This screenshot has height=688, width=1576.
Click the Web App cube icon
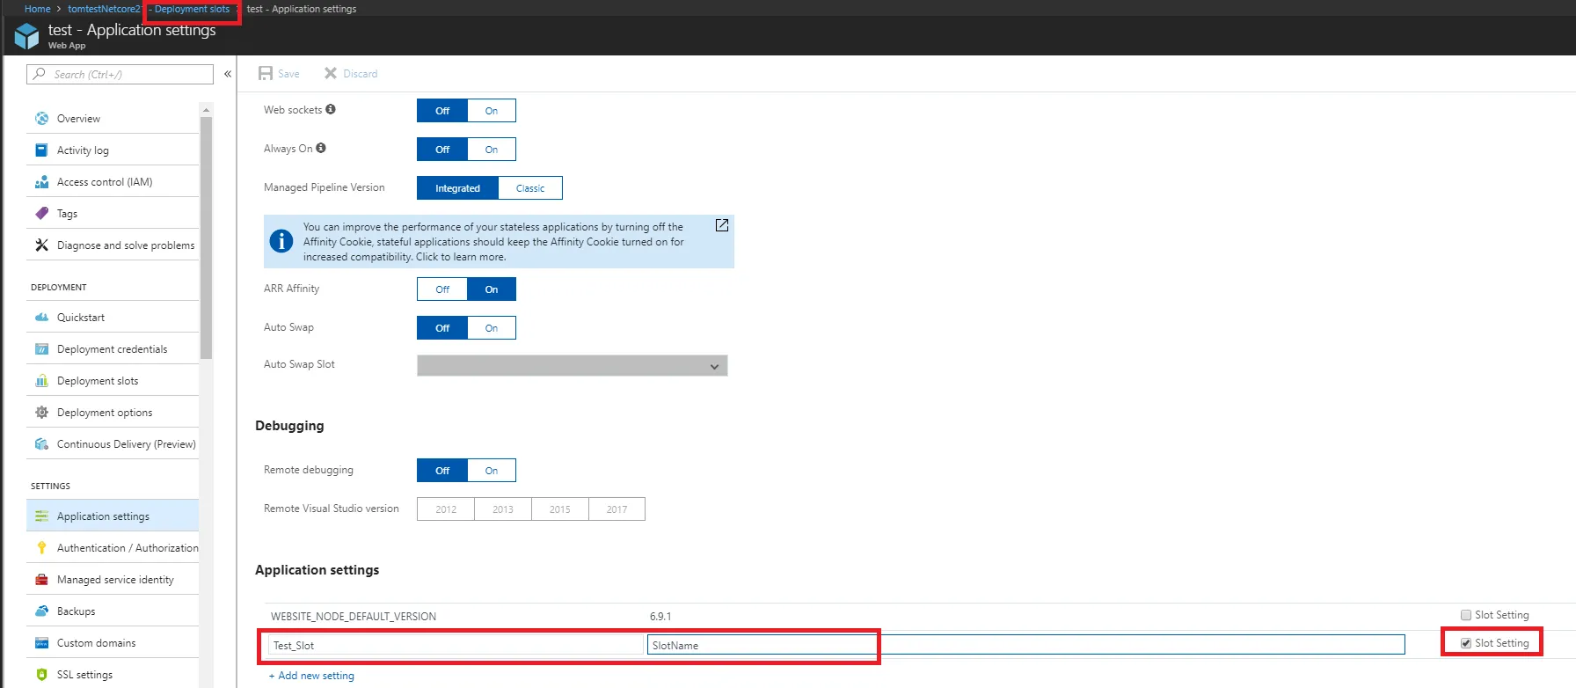tap(27, 35)
